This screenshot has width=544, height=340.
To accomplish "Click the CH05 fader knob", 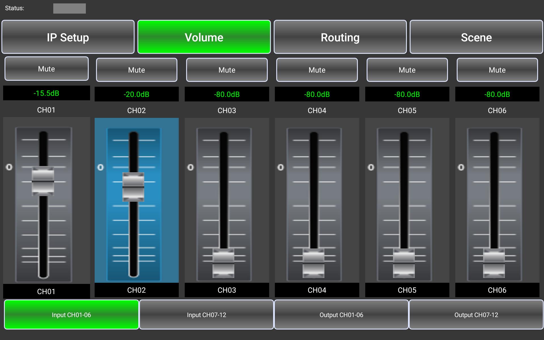I will tap(404, 263).
